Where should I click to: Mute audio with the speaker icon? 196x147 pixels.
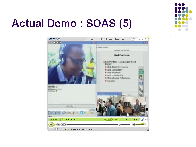(134, 125)
